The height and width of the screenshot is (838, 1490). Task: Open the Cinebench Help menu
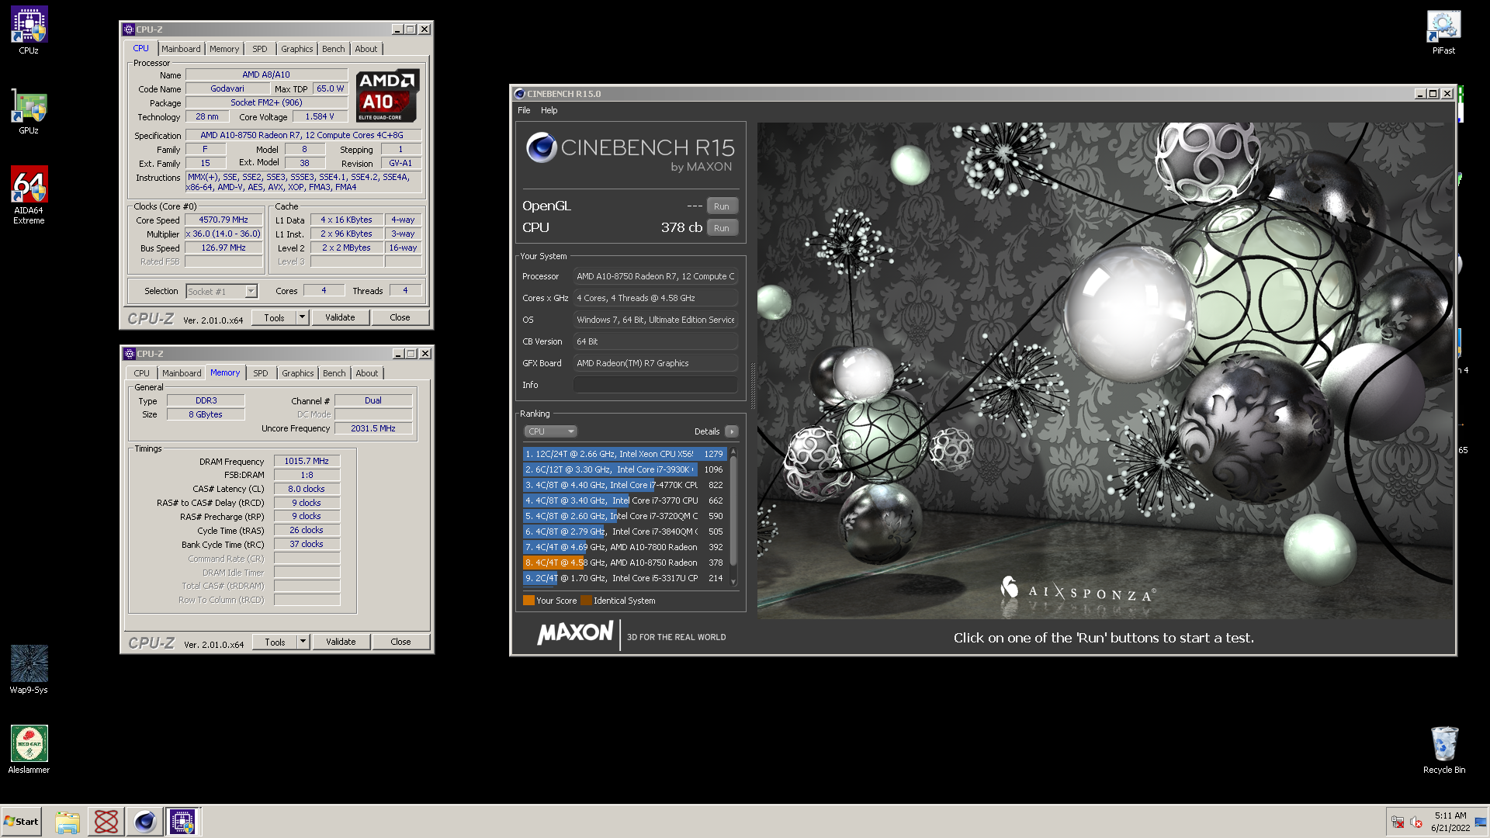coord(549,110)
